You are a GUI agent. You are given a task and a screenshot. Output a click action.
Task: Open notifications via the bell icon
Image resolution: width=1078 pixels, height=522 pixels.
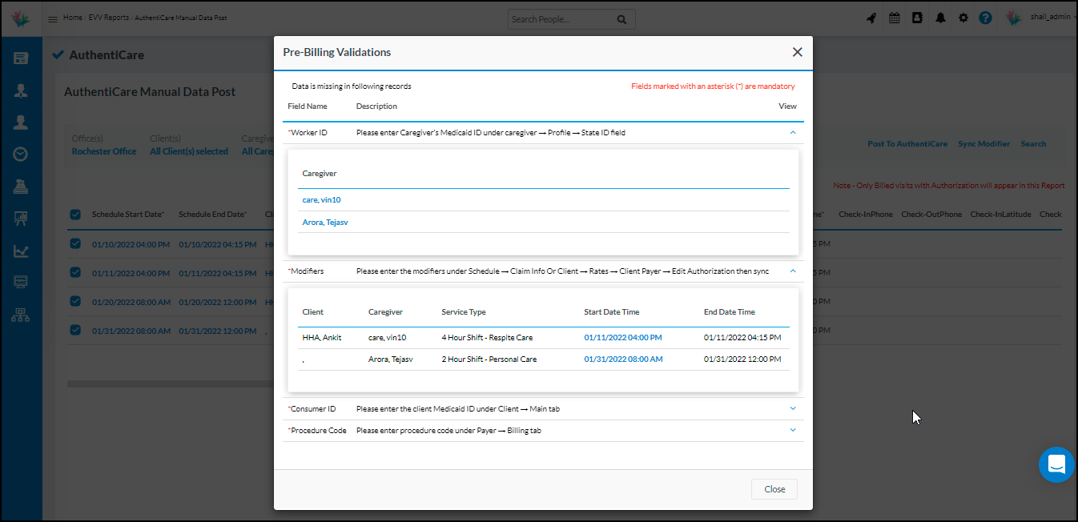[x=939, y=17]
